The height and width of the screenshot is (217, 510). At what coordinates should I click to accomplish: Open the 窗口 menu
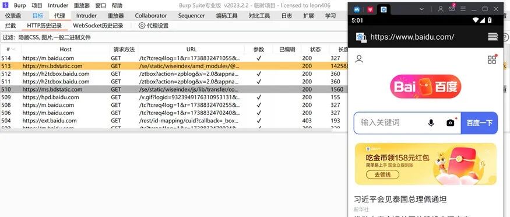(100, 5)
